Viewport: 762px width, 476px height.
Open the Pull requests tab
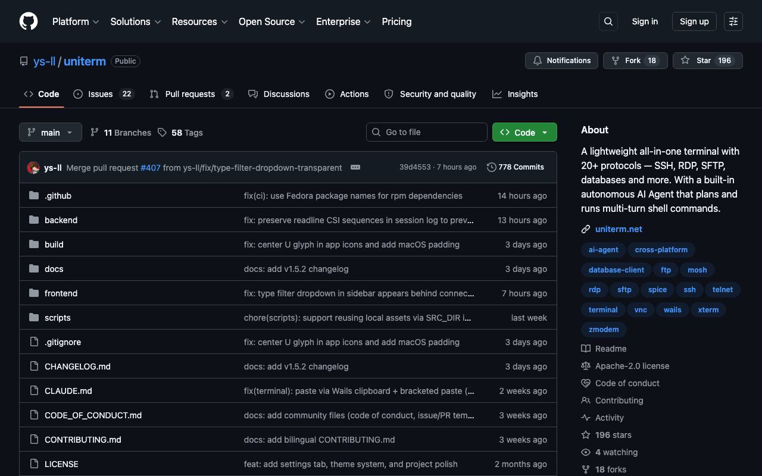pos(191,94)
